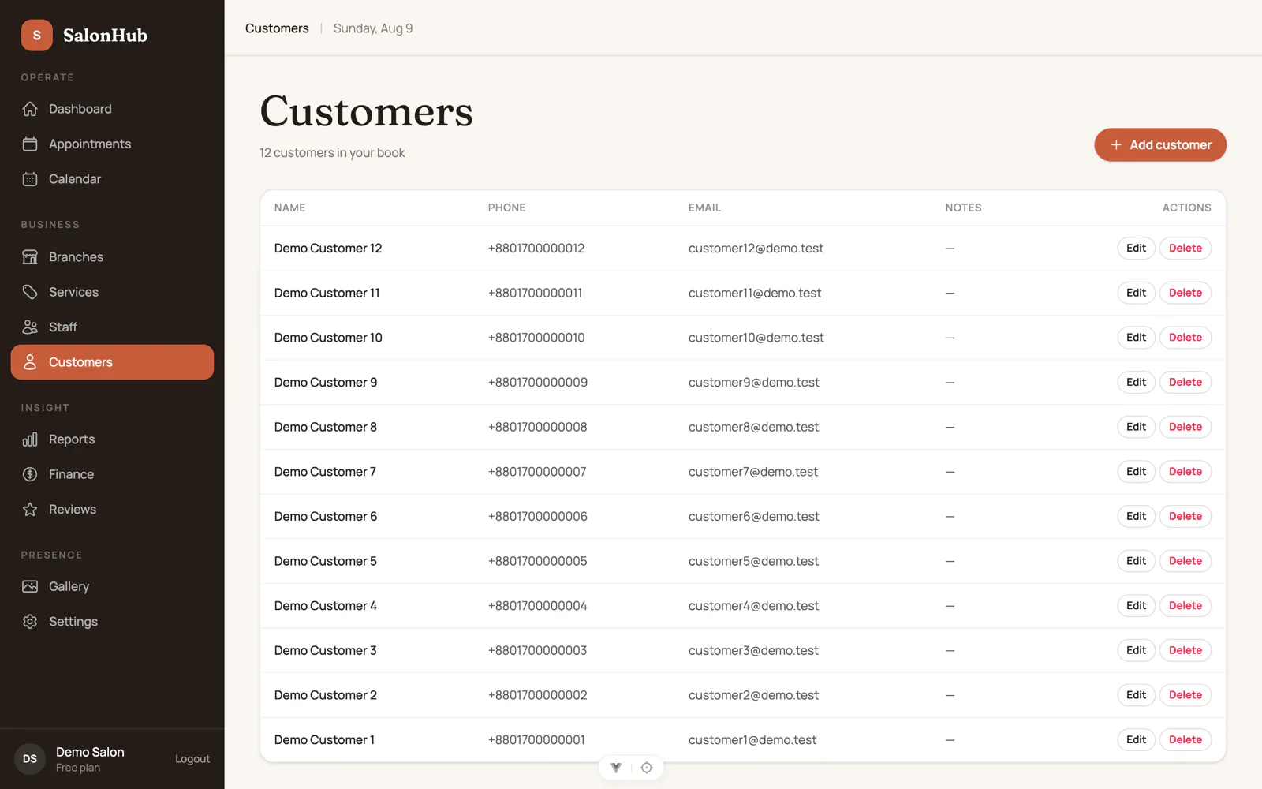
Task: Edit Demo Customer 6
Action: (x=1136, y=517)
